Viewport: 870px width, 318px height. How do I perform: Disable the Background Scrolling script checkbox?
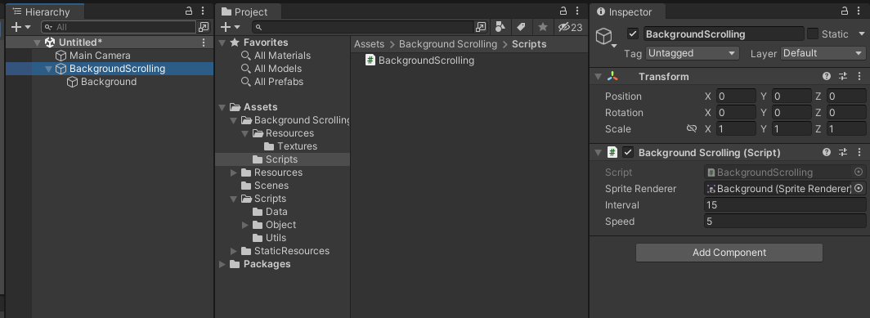coord(628,153)
